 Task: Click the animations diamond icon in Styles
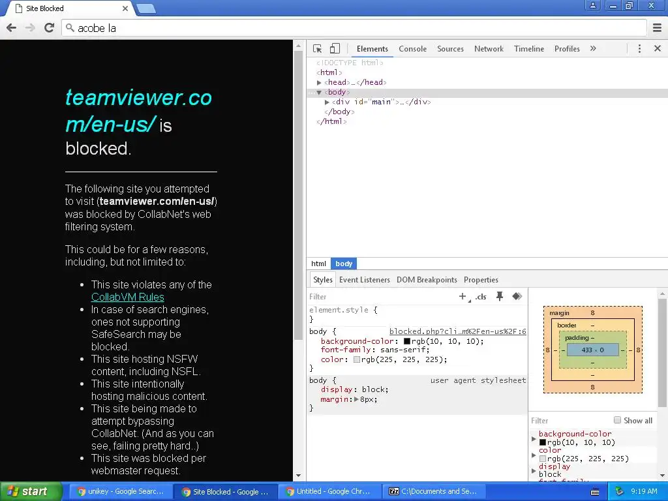(x=517, y=297)
